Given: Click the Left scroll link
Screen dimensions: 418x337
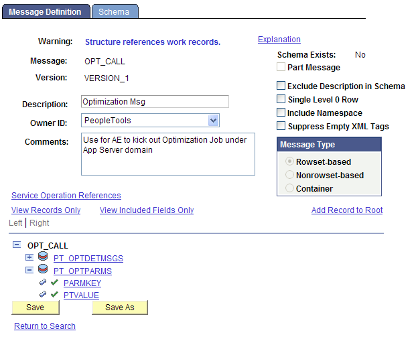Looking at the screenshot, I should click(15, 223).
